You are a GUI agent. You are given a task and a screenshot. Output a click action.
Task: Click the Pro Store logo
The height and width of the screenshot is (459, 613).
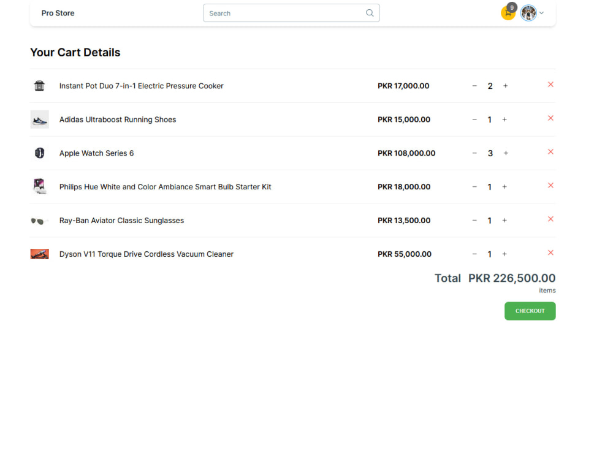click(x=58, y=13)
